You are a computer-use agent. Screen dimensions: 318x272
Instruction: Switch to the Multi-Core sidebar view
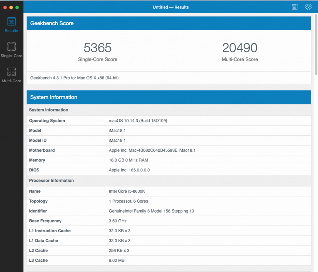pos(12,75)
